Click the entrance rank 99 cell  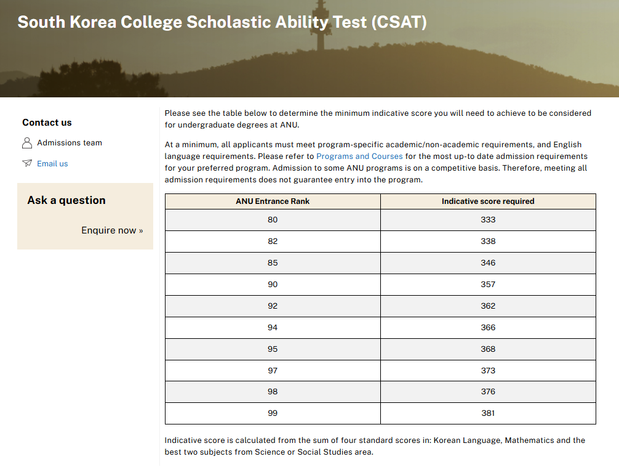coord(273,413)
